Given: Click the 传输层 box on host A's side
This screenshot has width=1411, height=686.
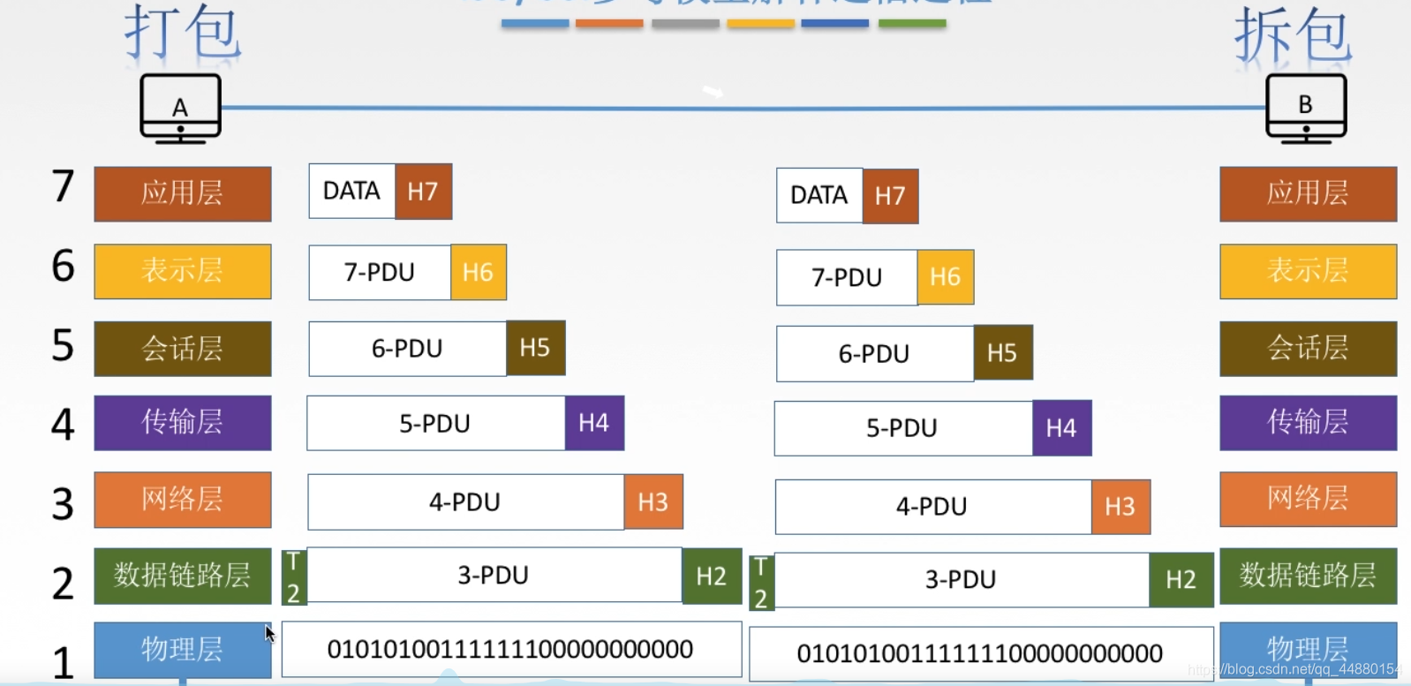Looking at the screenshot, I should pyautogui.click(x=183, y=423).
